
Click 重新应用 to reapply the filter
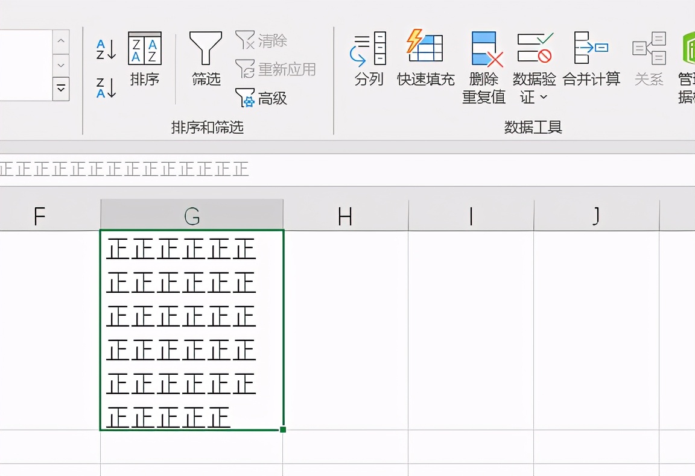click(276, 69)
